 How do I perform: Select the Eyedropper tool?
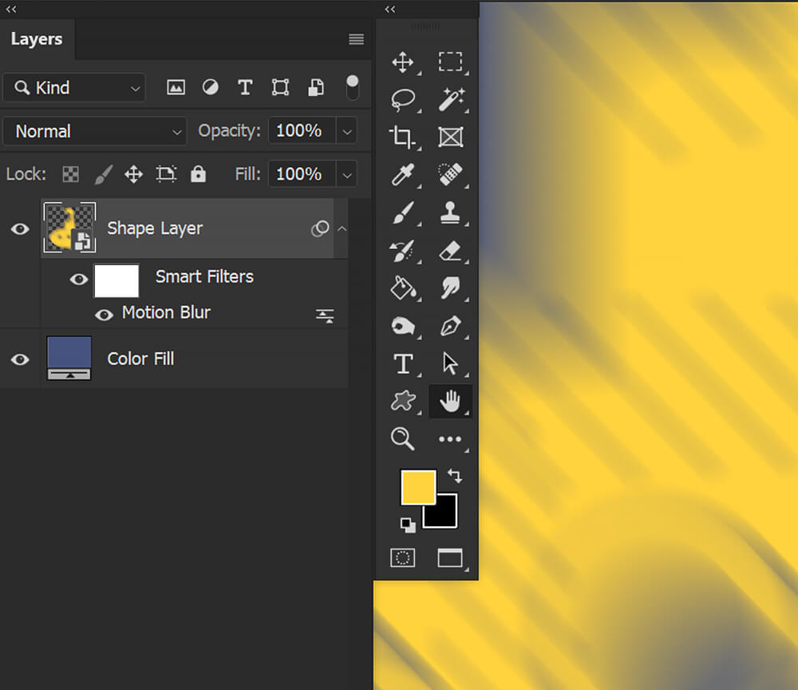(403, 175)
